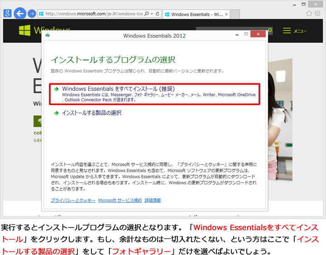The width and height of the screenshot is (326, 255).
Task: Click the Windows Essentials 2012 title text
Action: [154, 36]
